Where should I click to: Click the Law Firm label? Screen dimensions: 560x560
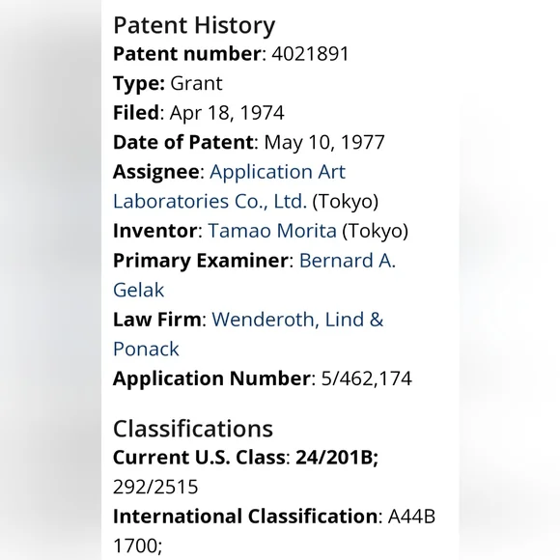point(156,320)
